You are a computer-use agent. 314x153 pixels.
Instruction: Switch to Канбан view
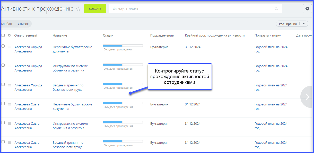tap(6, 24)
